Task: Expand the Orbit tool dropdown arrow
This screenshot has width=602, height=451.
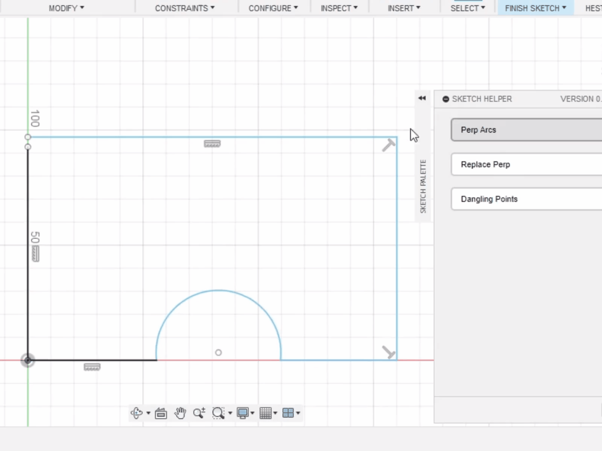Action: point(148,413)
